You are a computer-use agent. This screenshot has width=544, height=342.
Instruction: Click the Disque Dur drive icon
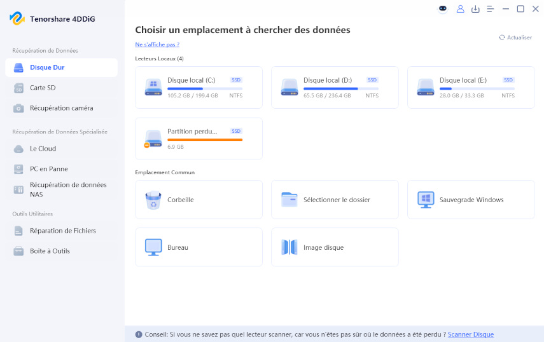[18, 67]
